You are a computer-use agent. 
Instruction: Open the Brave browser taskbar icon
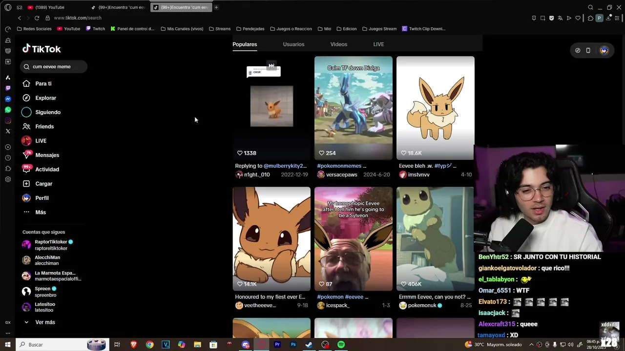(133, 345)
